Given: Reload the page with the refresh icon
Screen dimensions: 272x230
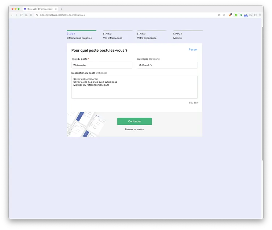Looking at the screenshot, I should pyautogui.click(x=21, y=15).
